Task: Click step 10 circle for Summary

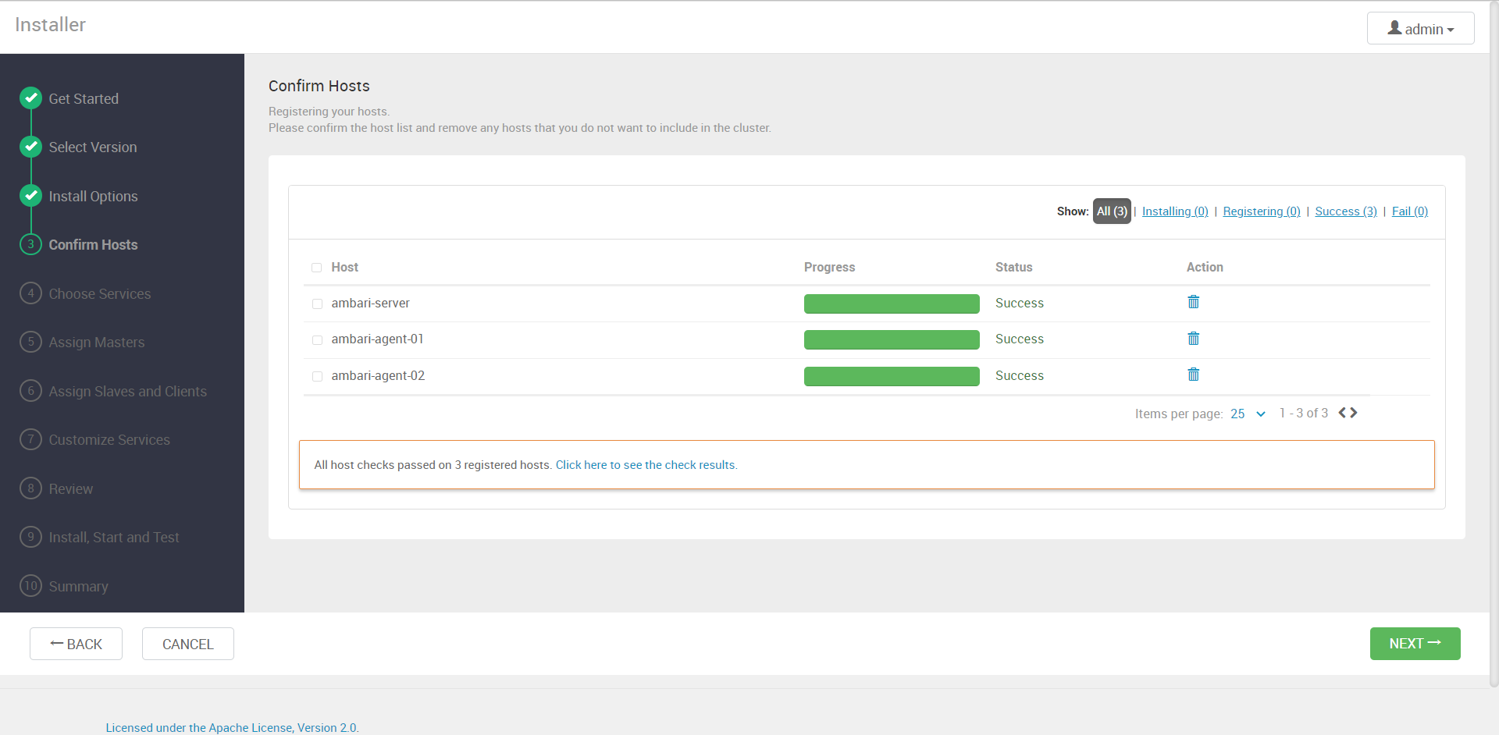Action: coord(30,586)
